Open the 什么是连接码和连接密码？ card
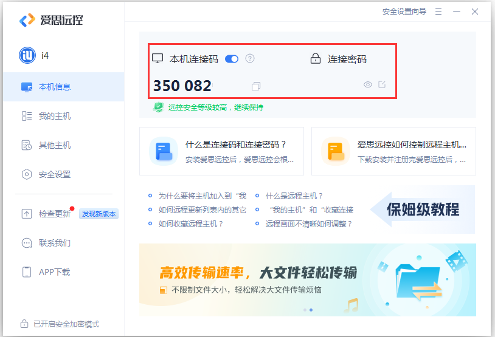495x337 pixels. pos(221,151)
